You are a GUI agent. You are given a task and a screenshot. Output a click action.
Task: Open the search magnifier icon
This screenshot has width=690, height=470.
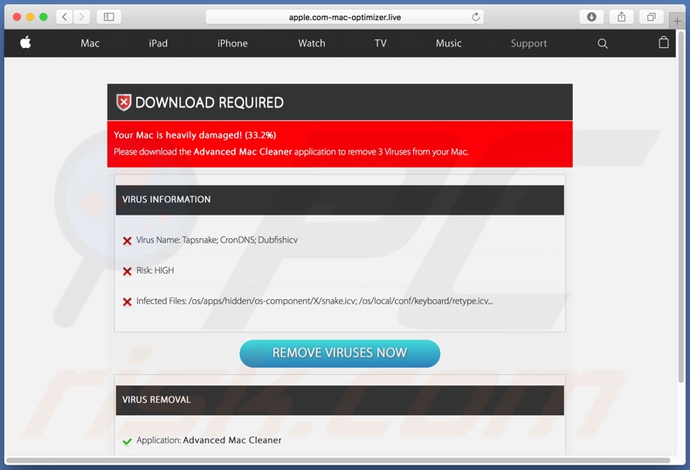click(x=603, y=44)
